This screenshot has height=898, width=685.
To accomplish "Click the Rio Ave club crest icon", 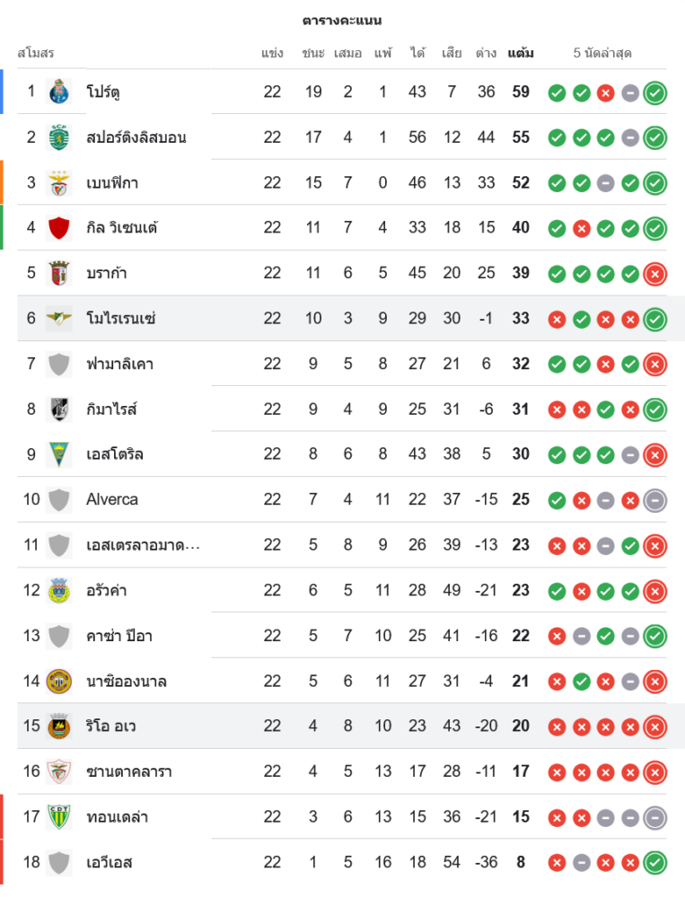I will (x=59, y=726).
